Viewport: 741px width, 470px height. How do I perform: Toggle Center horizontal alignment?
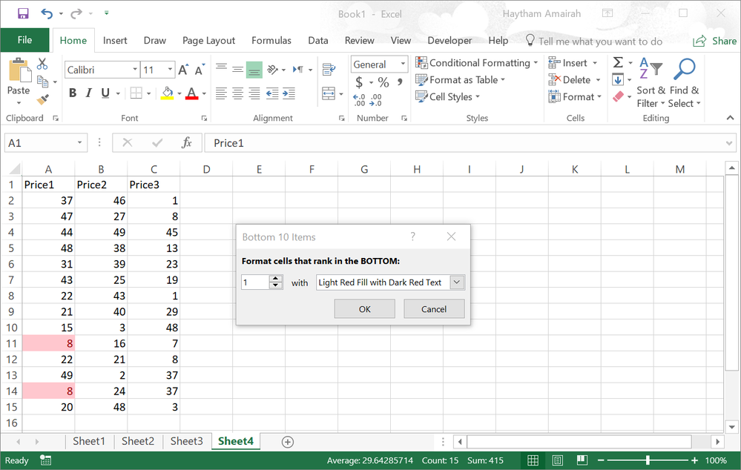click(x=237, y=93)
